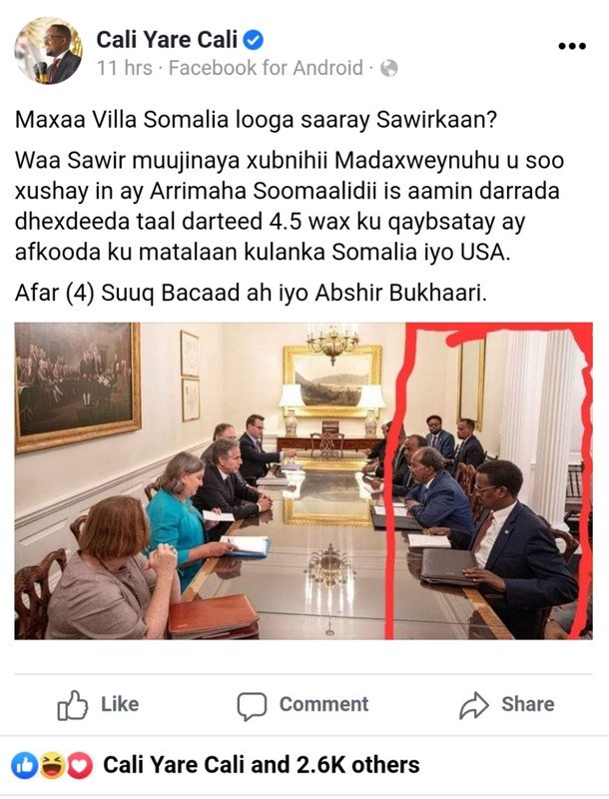Open the meeting room photo
This screenshot has height=799, width=609.
[x=304, y=480]
